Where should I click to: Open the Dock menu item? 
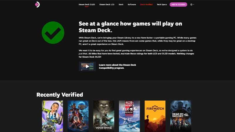click(121, 4)
